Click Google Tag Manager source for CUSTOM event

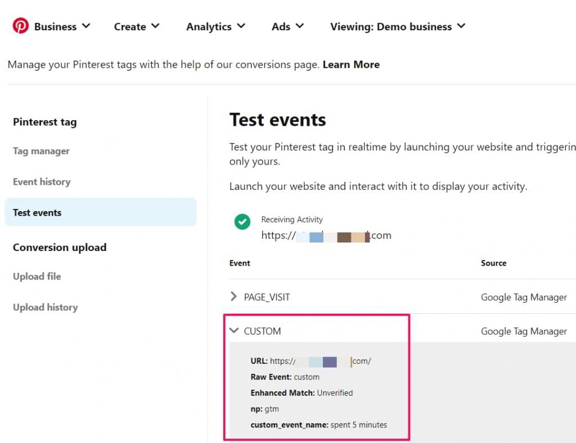524,331
